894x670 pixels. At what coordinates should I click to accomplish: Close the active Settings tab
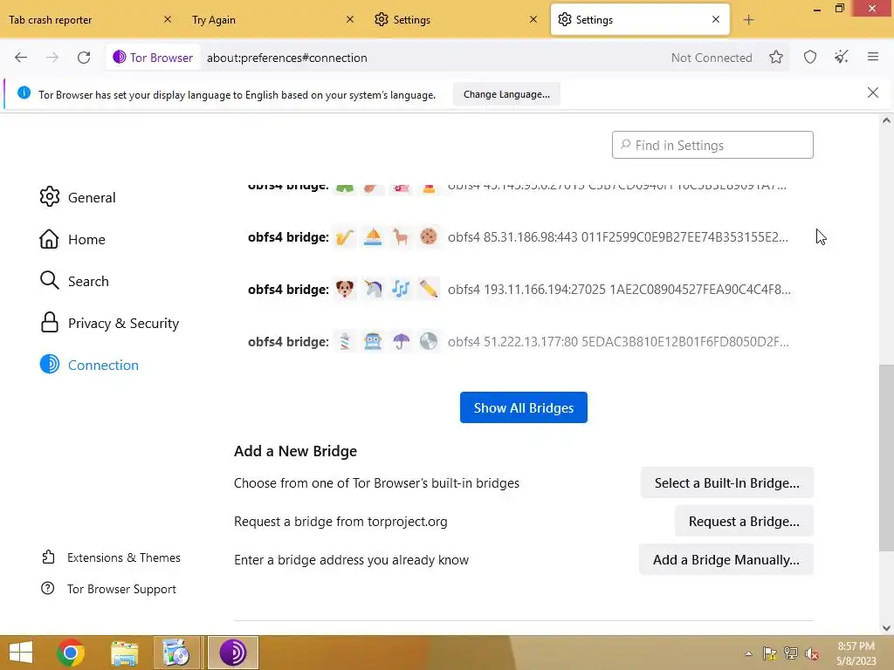(716, 19)
